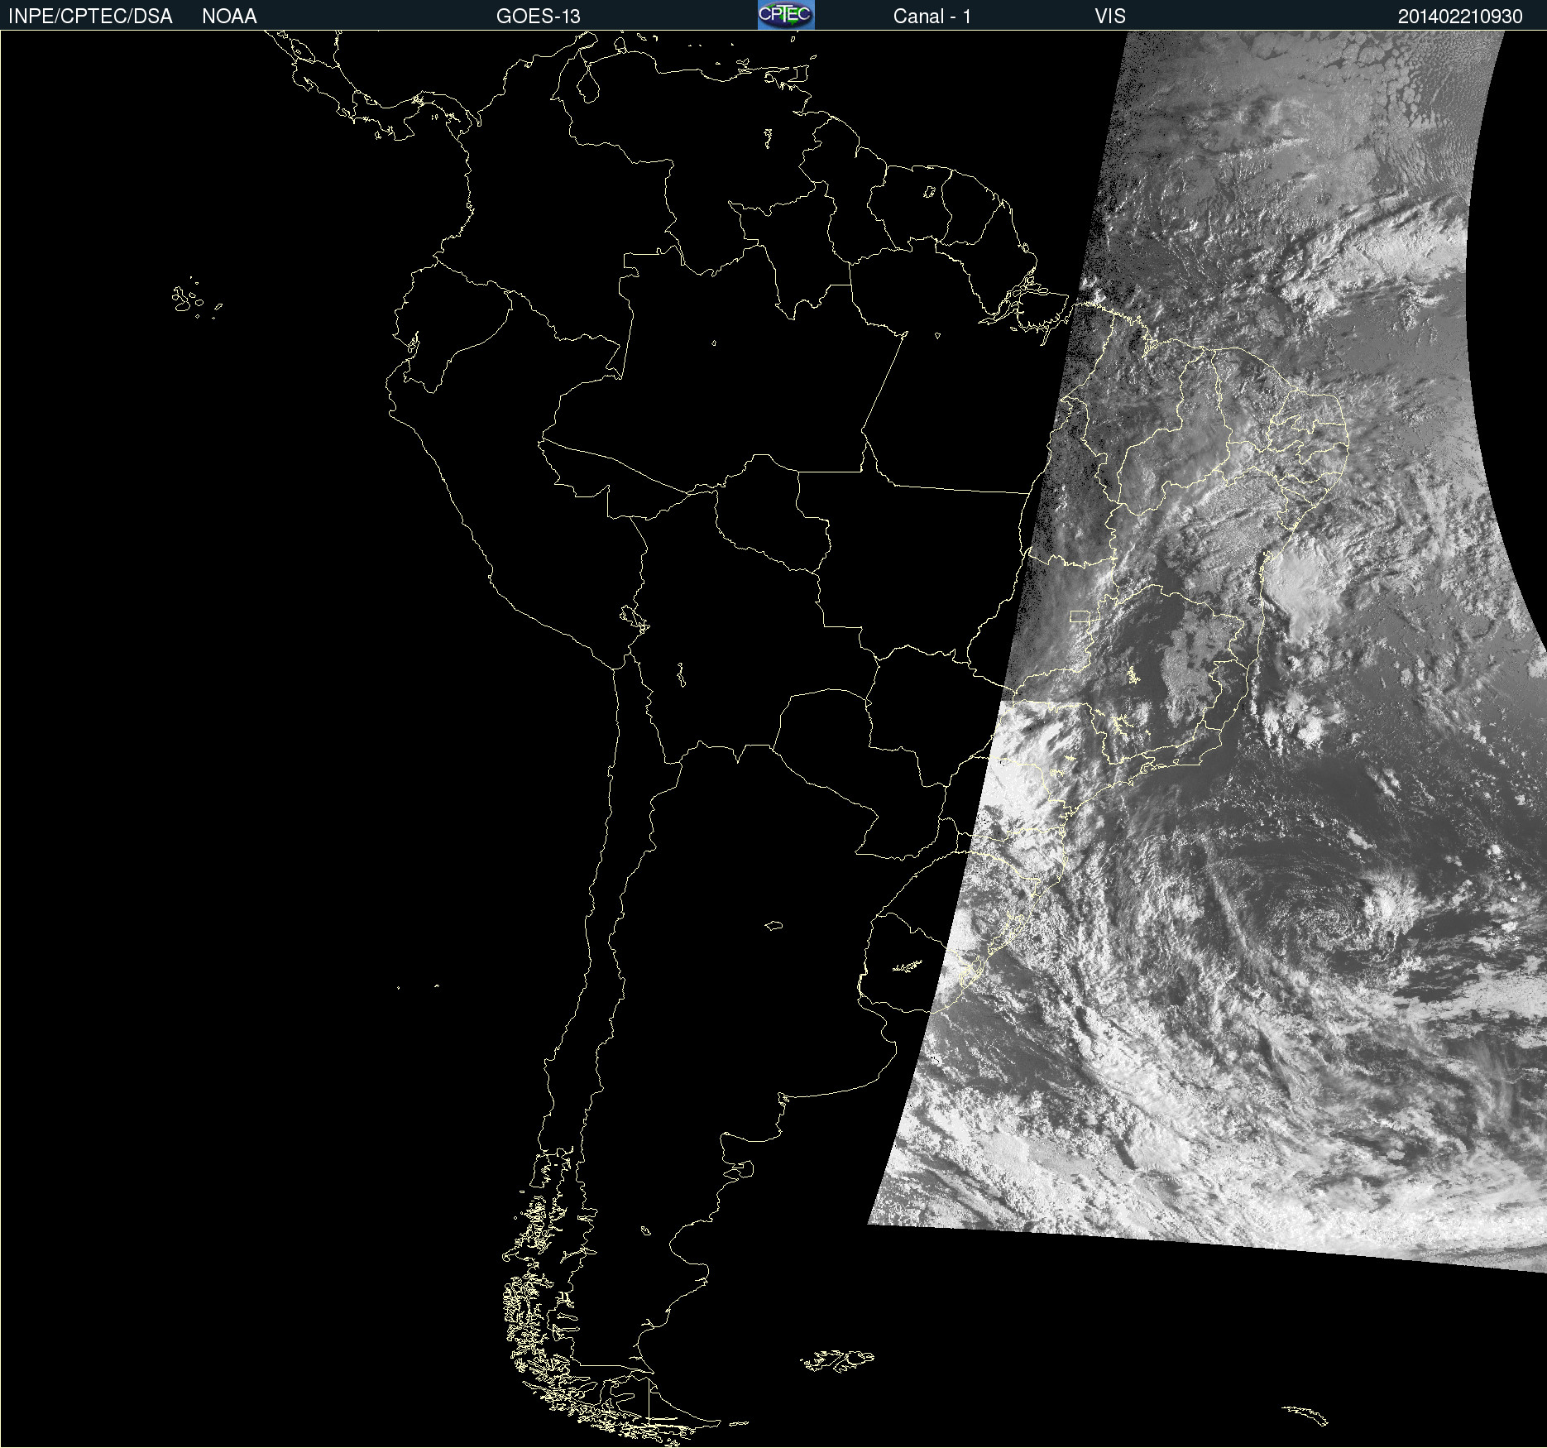This screenshot has height=1448, width=1547.
Task: Click the 201402210930 timestamp
Action: tap(1460, 17)
